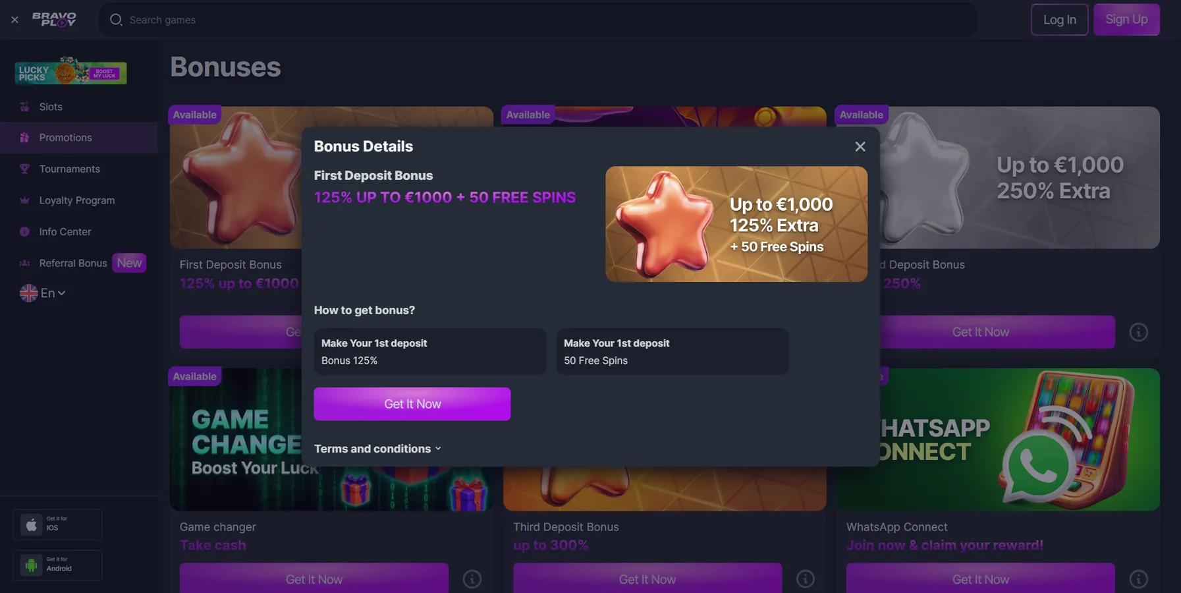Download the Android app
Screen dimensions: 1181x593
57,565
